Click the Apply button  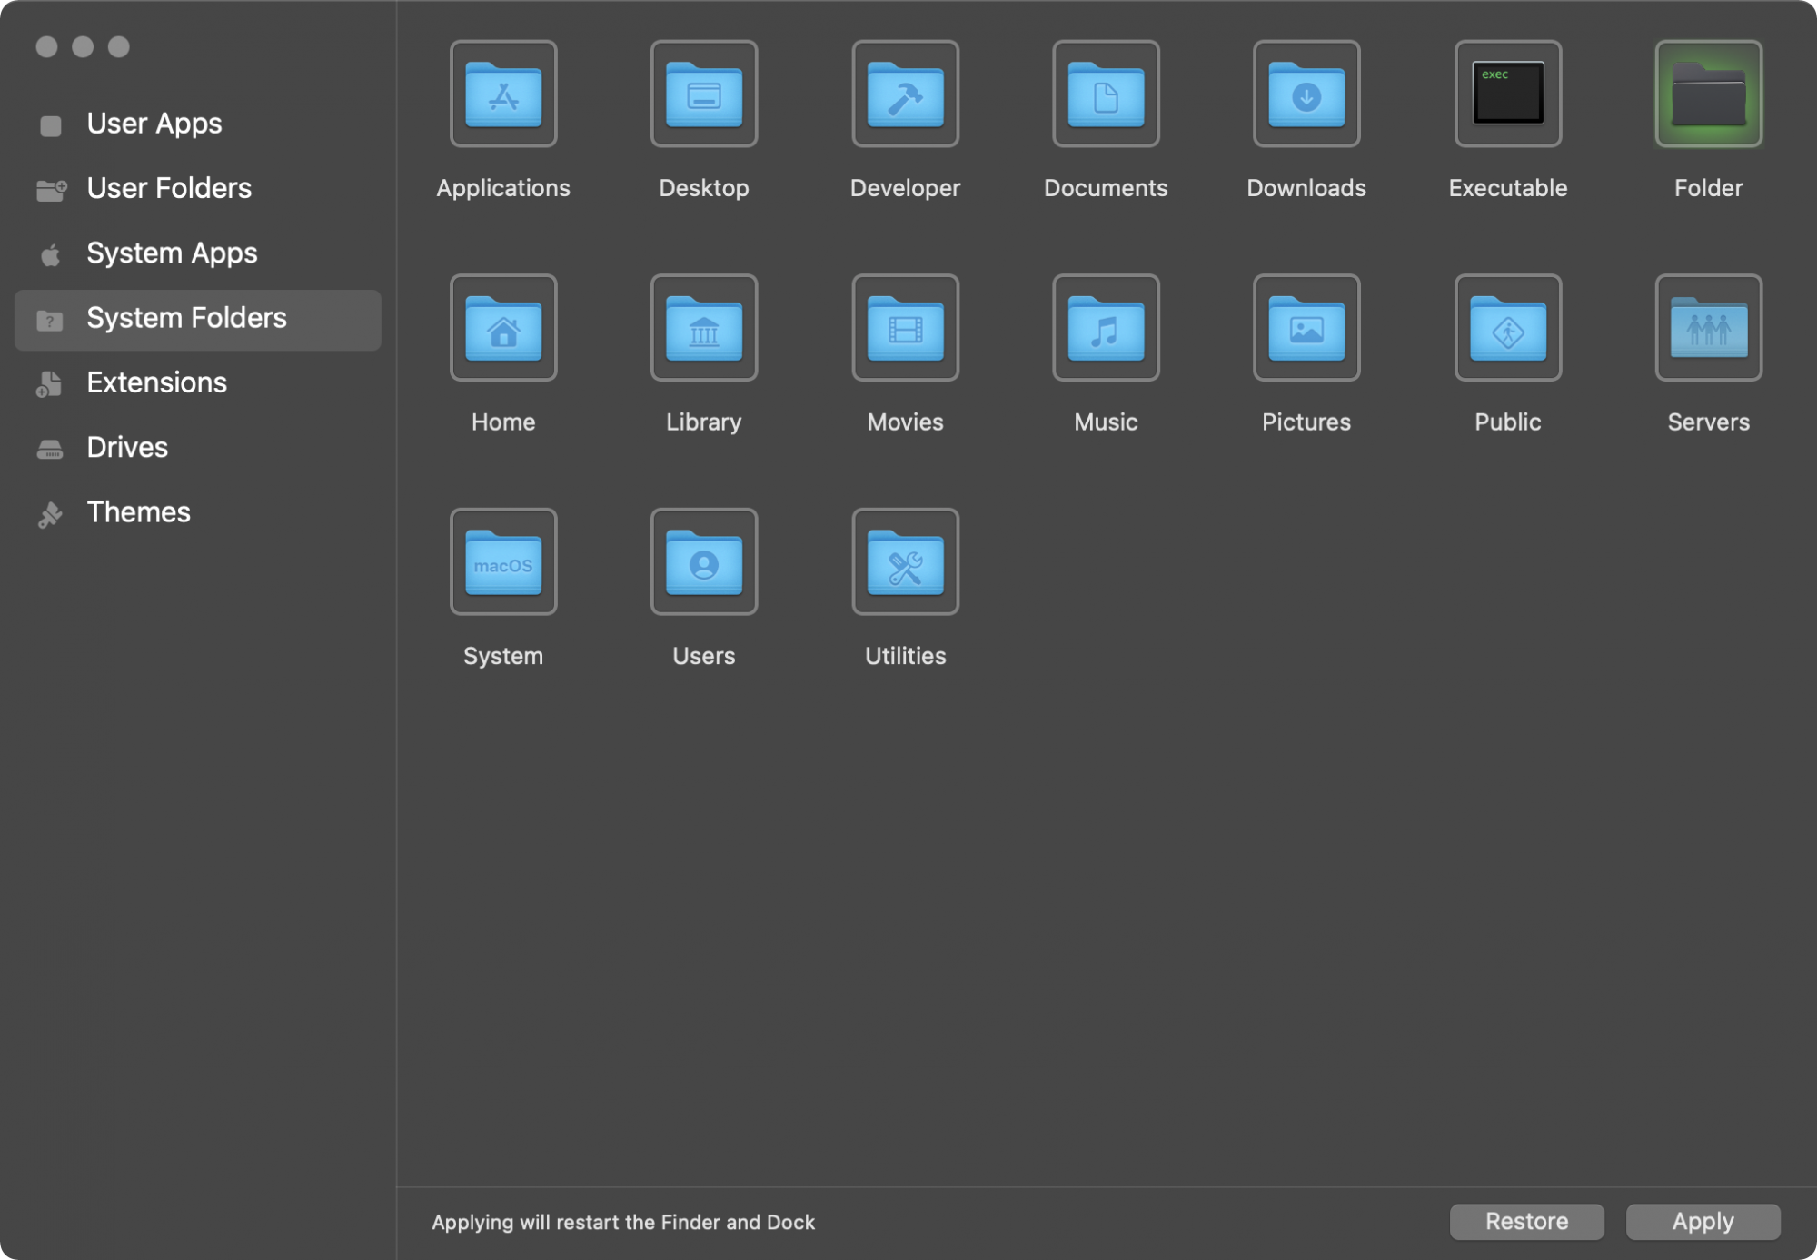coord(1703,1222)
